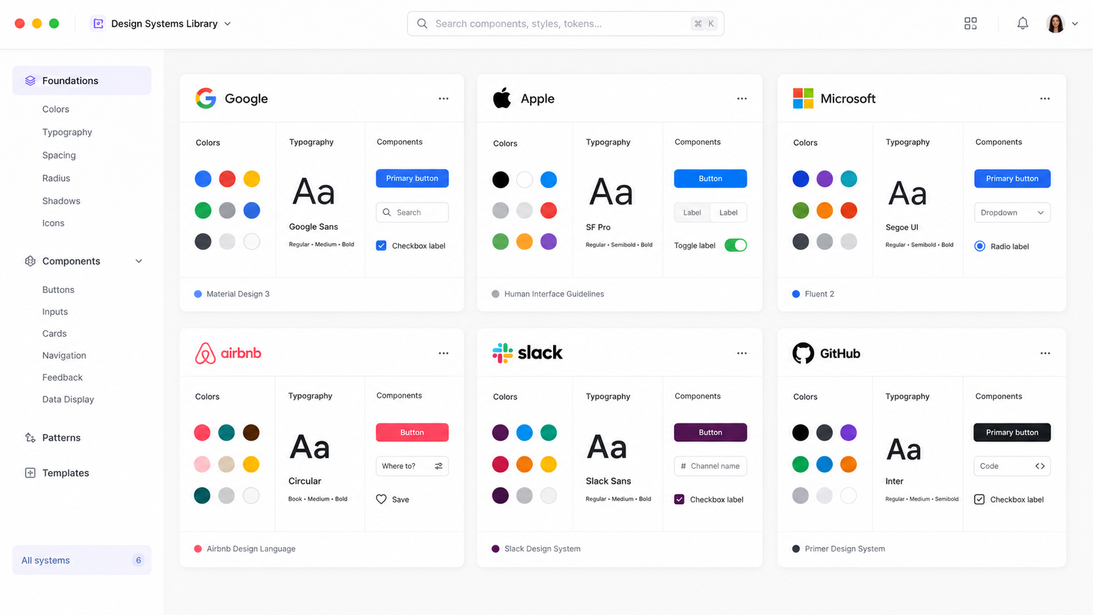Uncheck the GitHub card Checkbox label
1093x615 pixels.
[x=979, y=499]
